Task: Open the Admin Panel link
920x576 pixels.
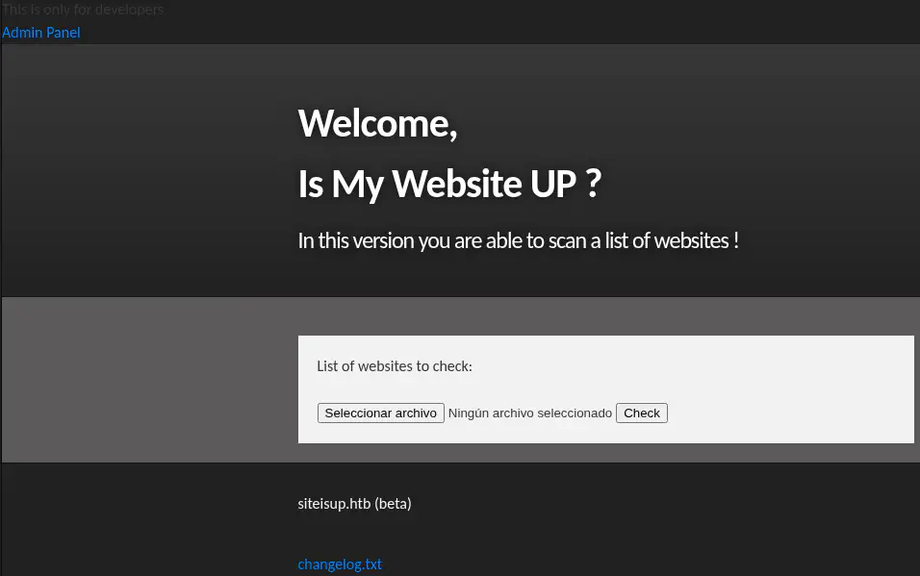Action: pyautogui.click(x=41, y=33)
